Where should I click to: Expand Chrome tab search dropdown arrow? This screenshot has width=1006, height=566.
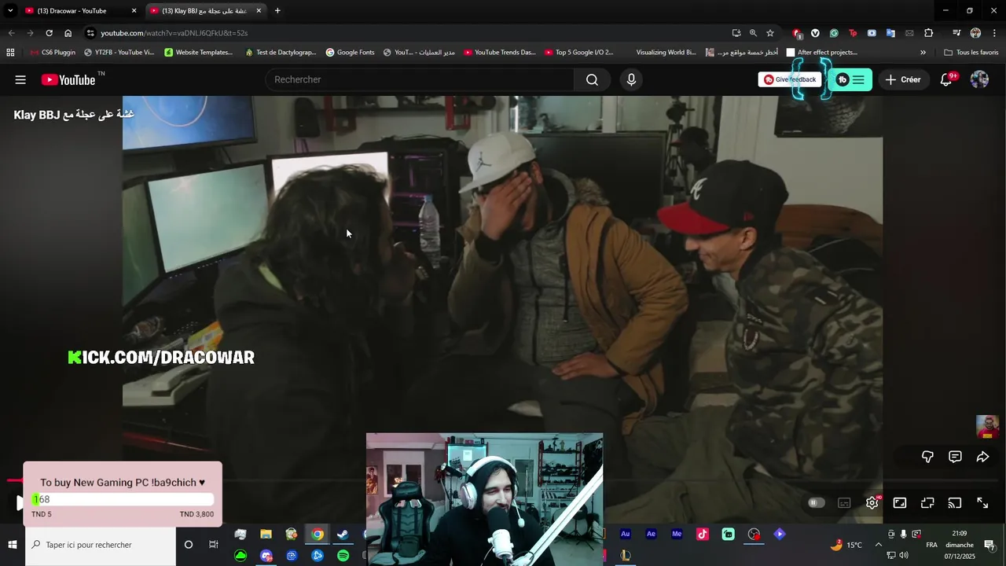point(10,11)
